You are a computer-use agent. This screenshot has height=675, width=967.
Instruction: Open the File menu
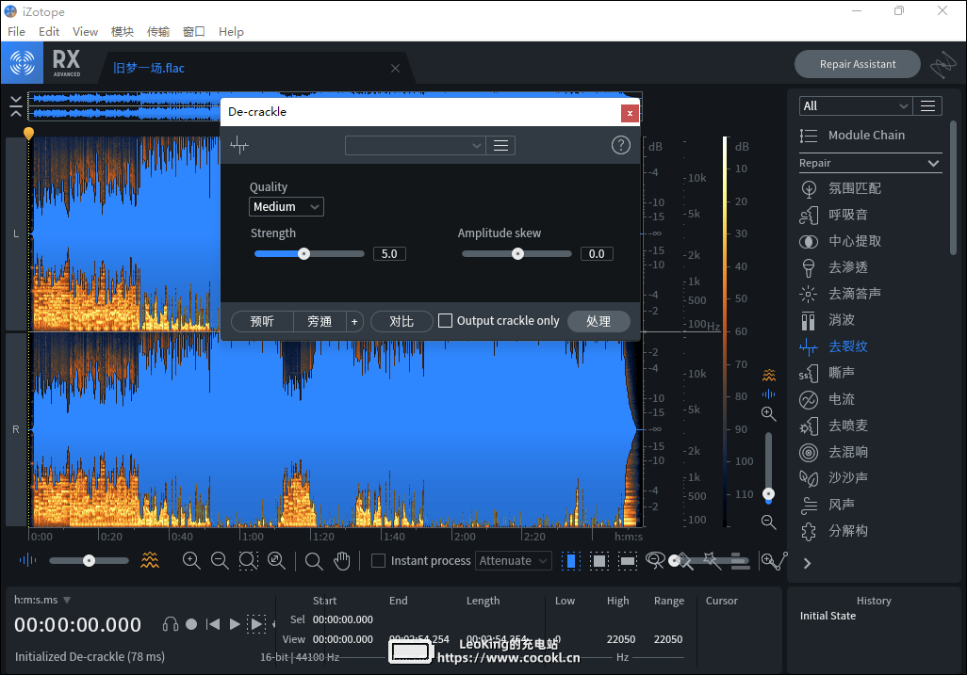point(16,31)
